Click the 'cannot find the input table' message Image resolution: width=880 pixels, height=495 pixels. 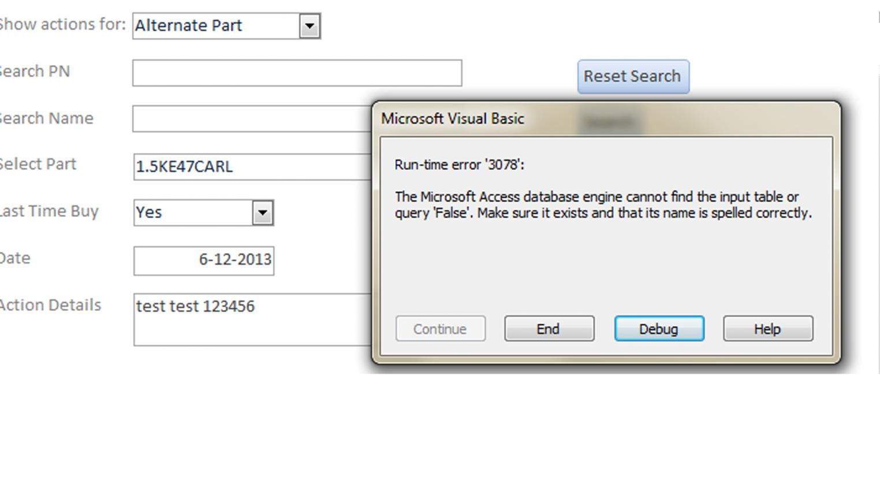(603, 204)
